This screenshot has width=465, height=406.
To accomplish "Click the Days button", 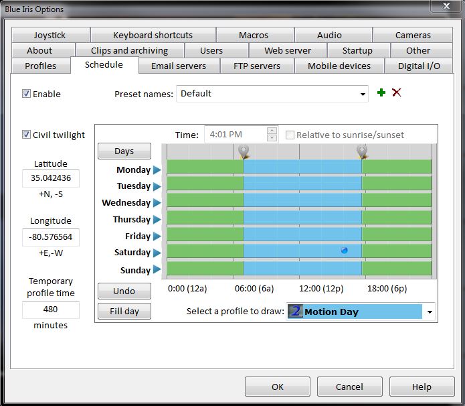I will pos(124,151).
